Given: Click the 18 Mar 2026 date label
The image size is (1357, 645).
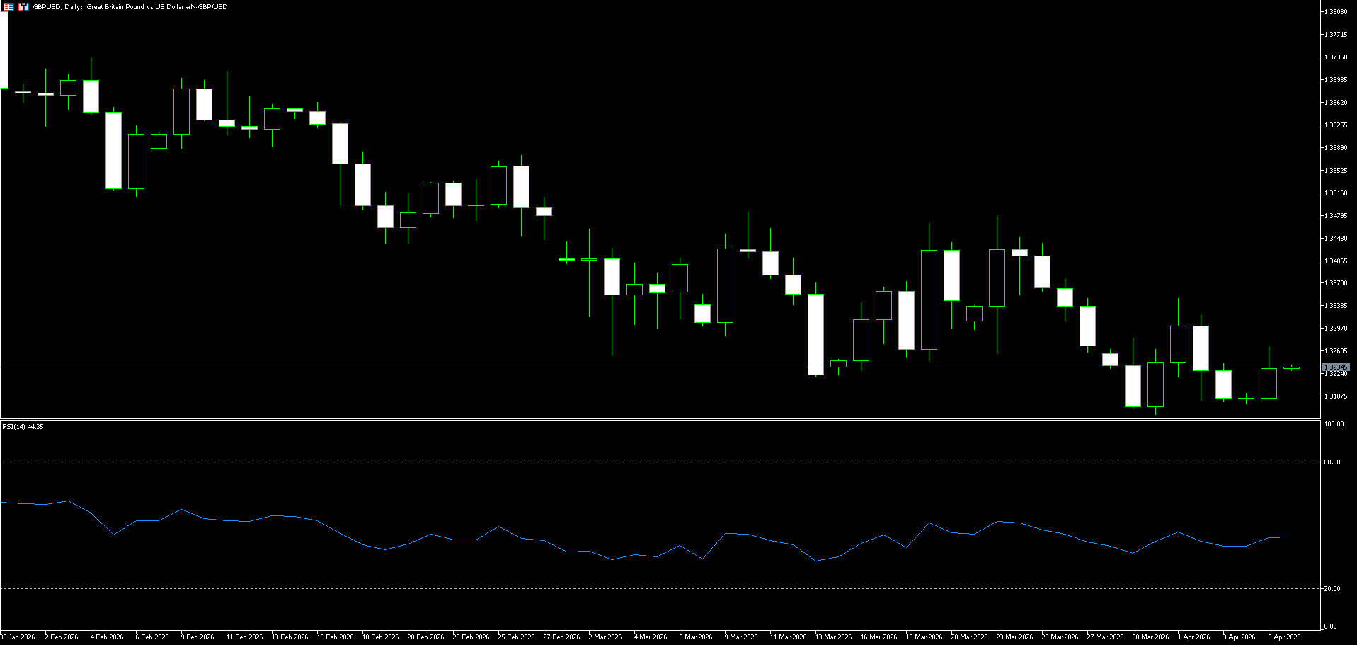Looking at the screenshot, I should click(x=924, y=637).
